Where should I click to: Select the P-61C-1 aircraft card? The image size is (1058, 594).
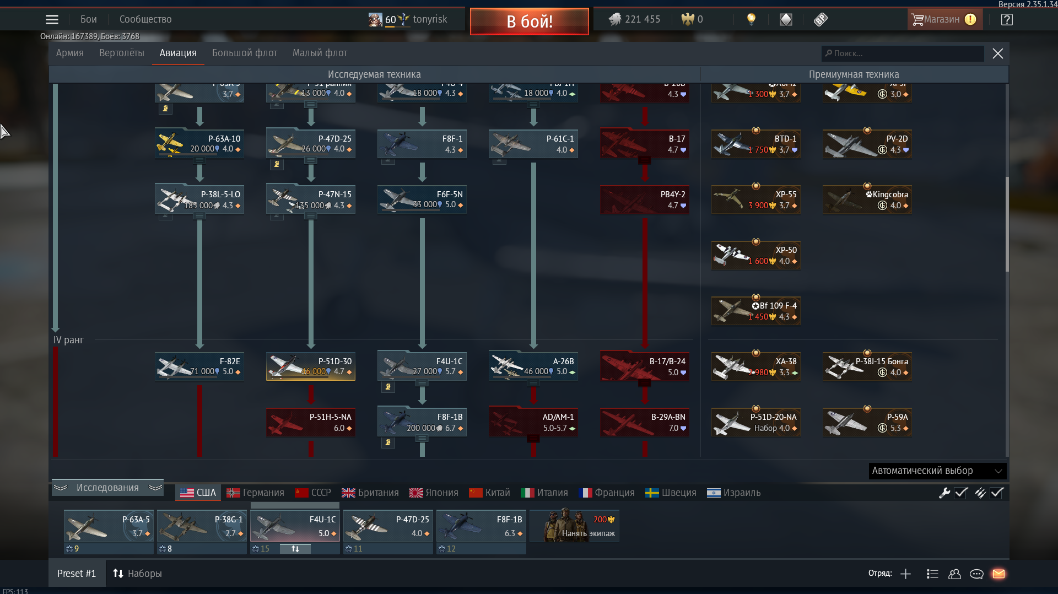533,144
